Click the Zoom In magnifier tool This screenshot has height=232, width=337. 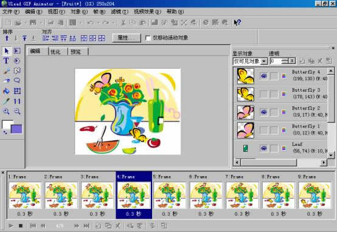tap(7, 111)
